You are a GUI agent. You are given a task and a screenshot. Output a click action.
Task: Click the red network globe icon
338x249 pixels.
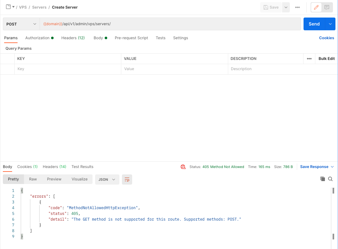click(183, 167)
